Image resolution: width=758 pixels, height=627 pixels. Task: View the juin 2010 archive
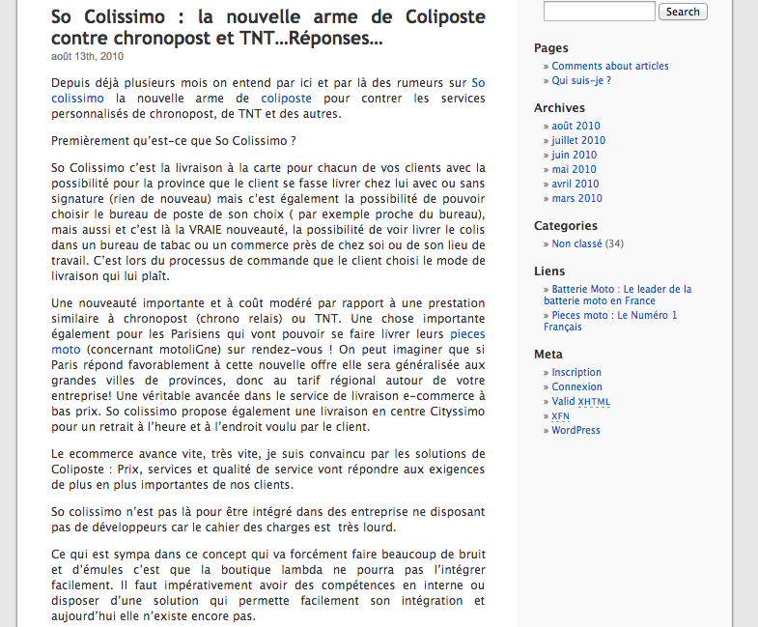(x=575, y=155)
